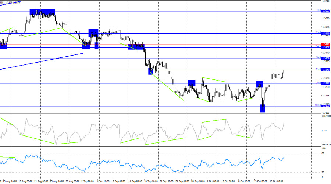Image resolution: width=331 pixels, height=184 pixels.
Task: Click the 21 Sep 08:00 date label
Action: tap(167, 181)
